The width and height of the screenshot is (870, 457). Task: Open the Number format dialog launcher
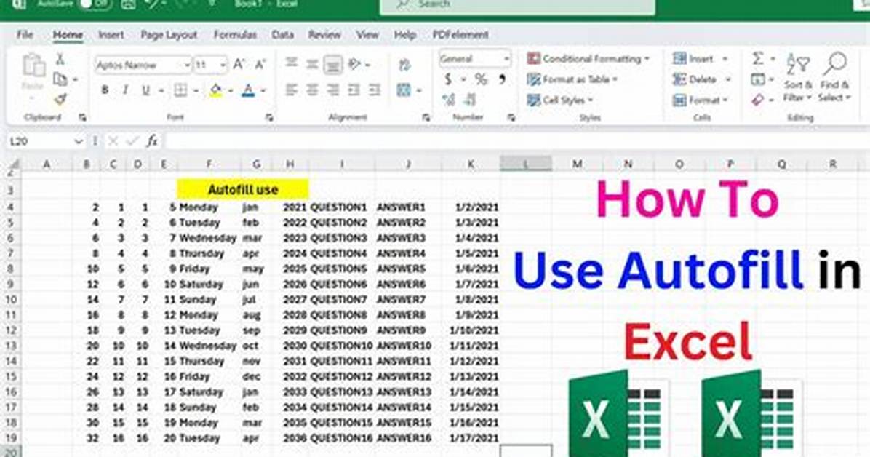coord(511,118)
